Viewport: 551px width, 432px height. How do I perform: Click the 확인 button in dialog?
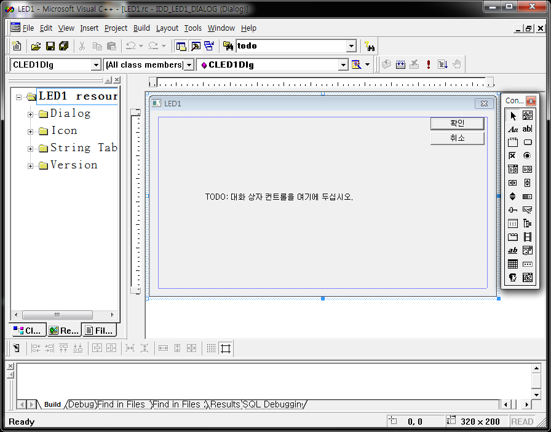coord(457,123)
